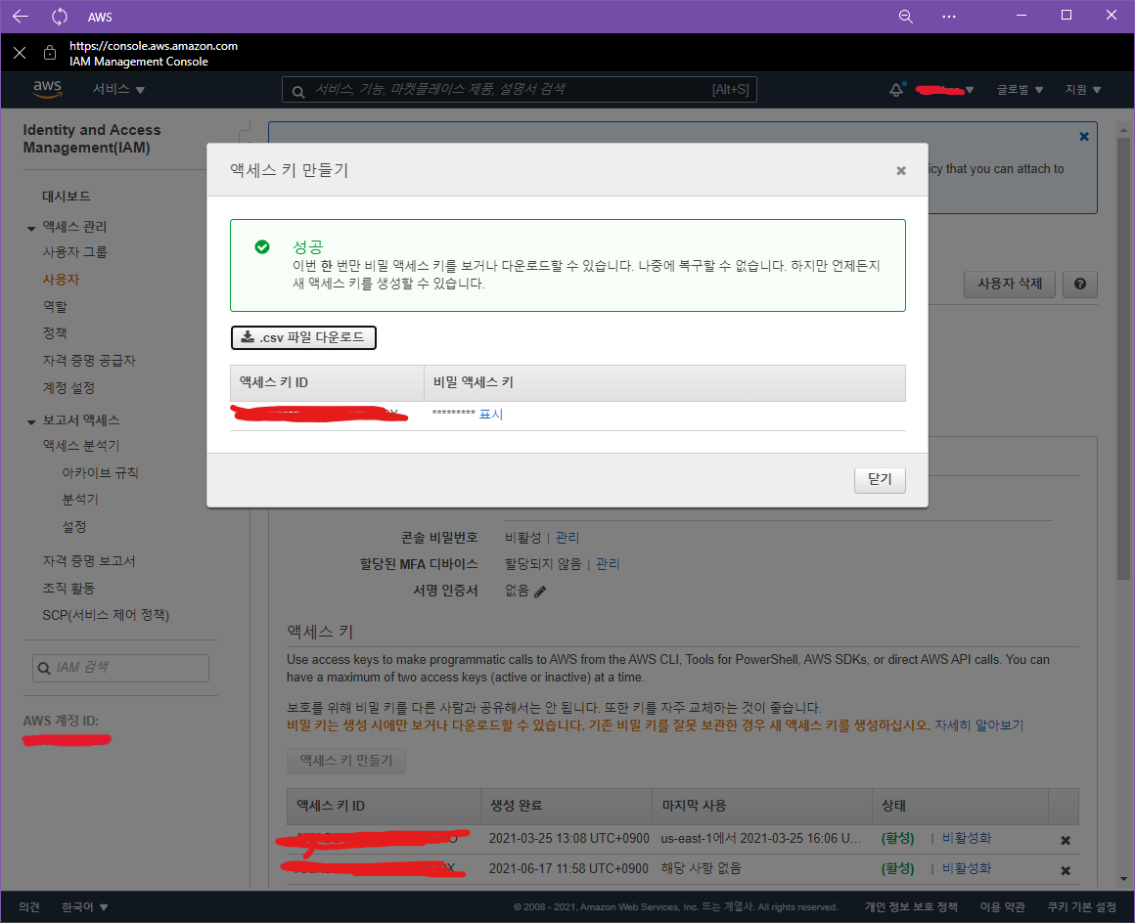Viewport: 1135px width, 923px height.
Task: Stop loading with the address bar X icon
Action: [20, 53]
